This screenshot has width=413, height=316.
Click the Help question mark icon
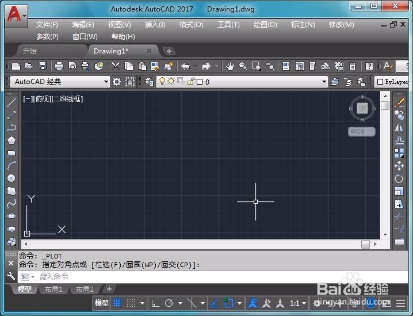coord(369,66)
